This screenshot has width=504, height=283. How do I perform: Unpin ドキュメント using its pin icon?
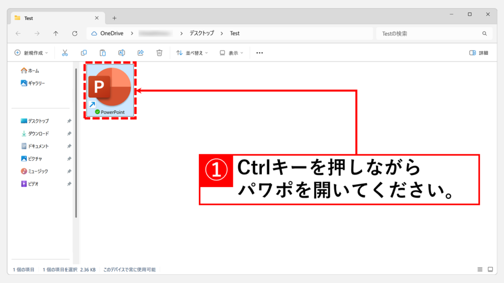(x=69, y=146)
